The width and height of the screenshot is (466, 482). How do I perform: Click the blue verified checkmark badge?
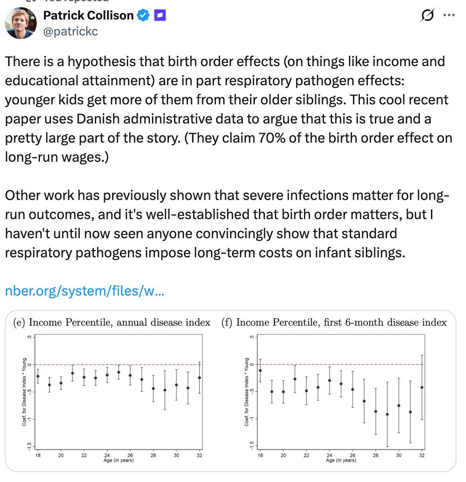[143, 16]
